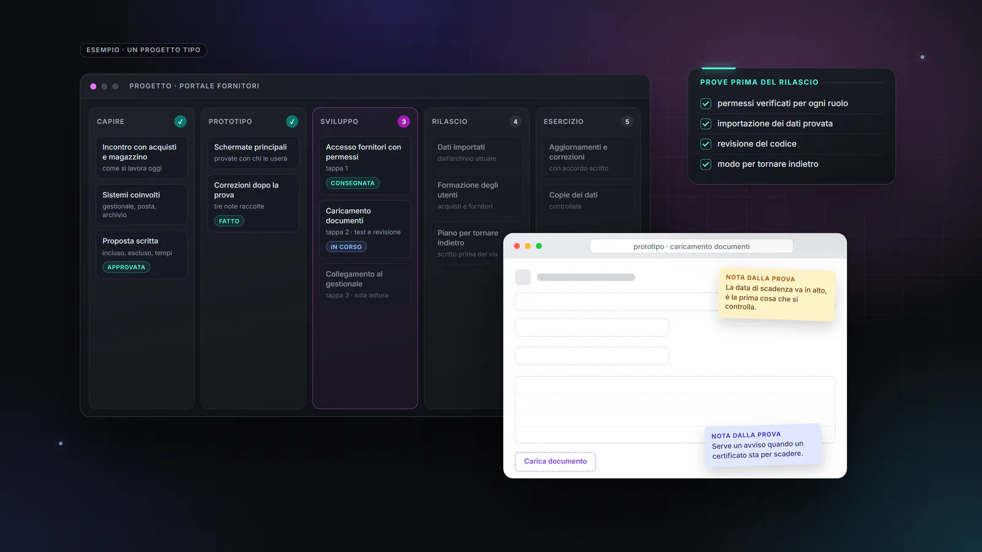Click the IN CORSO status tag

click(x=346, y=247)
